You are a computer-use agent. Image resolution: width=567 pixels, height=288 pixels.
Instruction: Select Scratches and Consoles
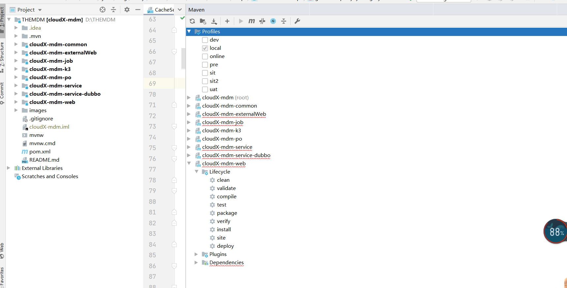50,176
